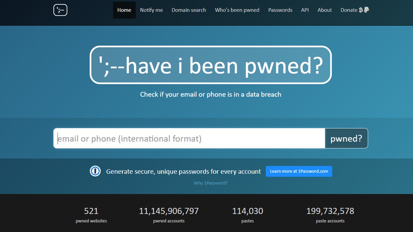Open the Home menu item

coord(124,10)
